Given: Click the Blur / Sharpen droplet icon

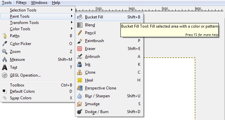Looking at the screenshot, I should click(80, 96).
